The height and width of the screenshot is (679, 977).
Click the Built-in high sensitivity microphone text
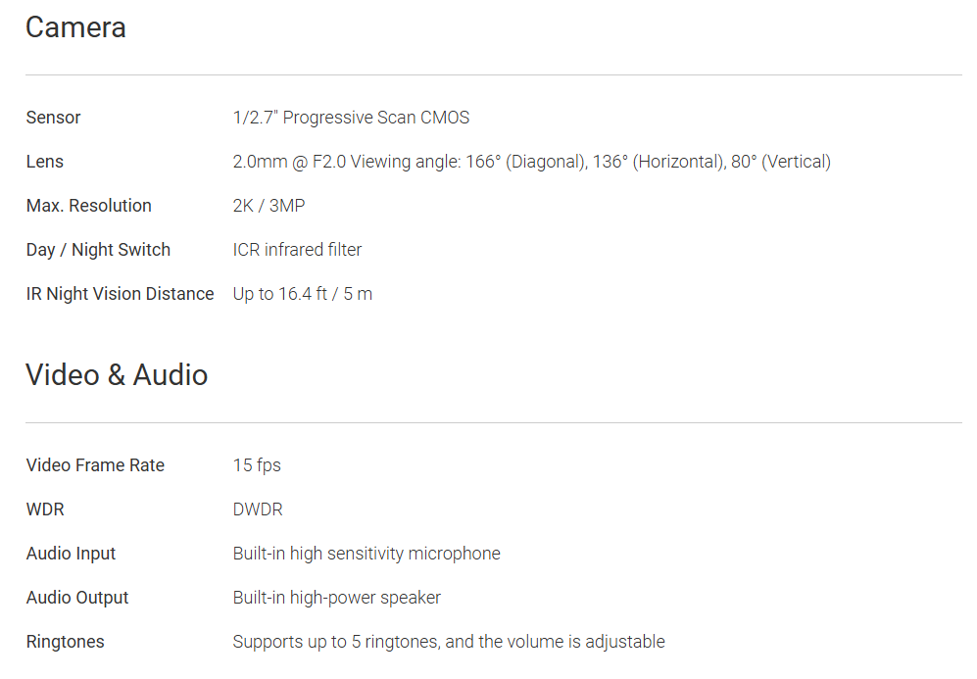click(x=366, y=554)
